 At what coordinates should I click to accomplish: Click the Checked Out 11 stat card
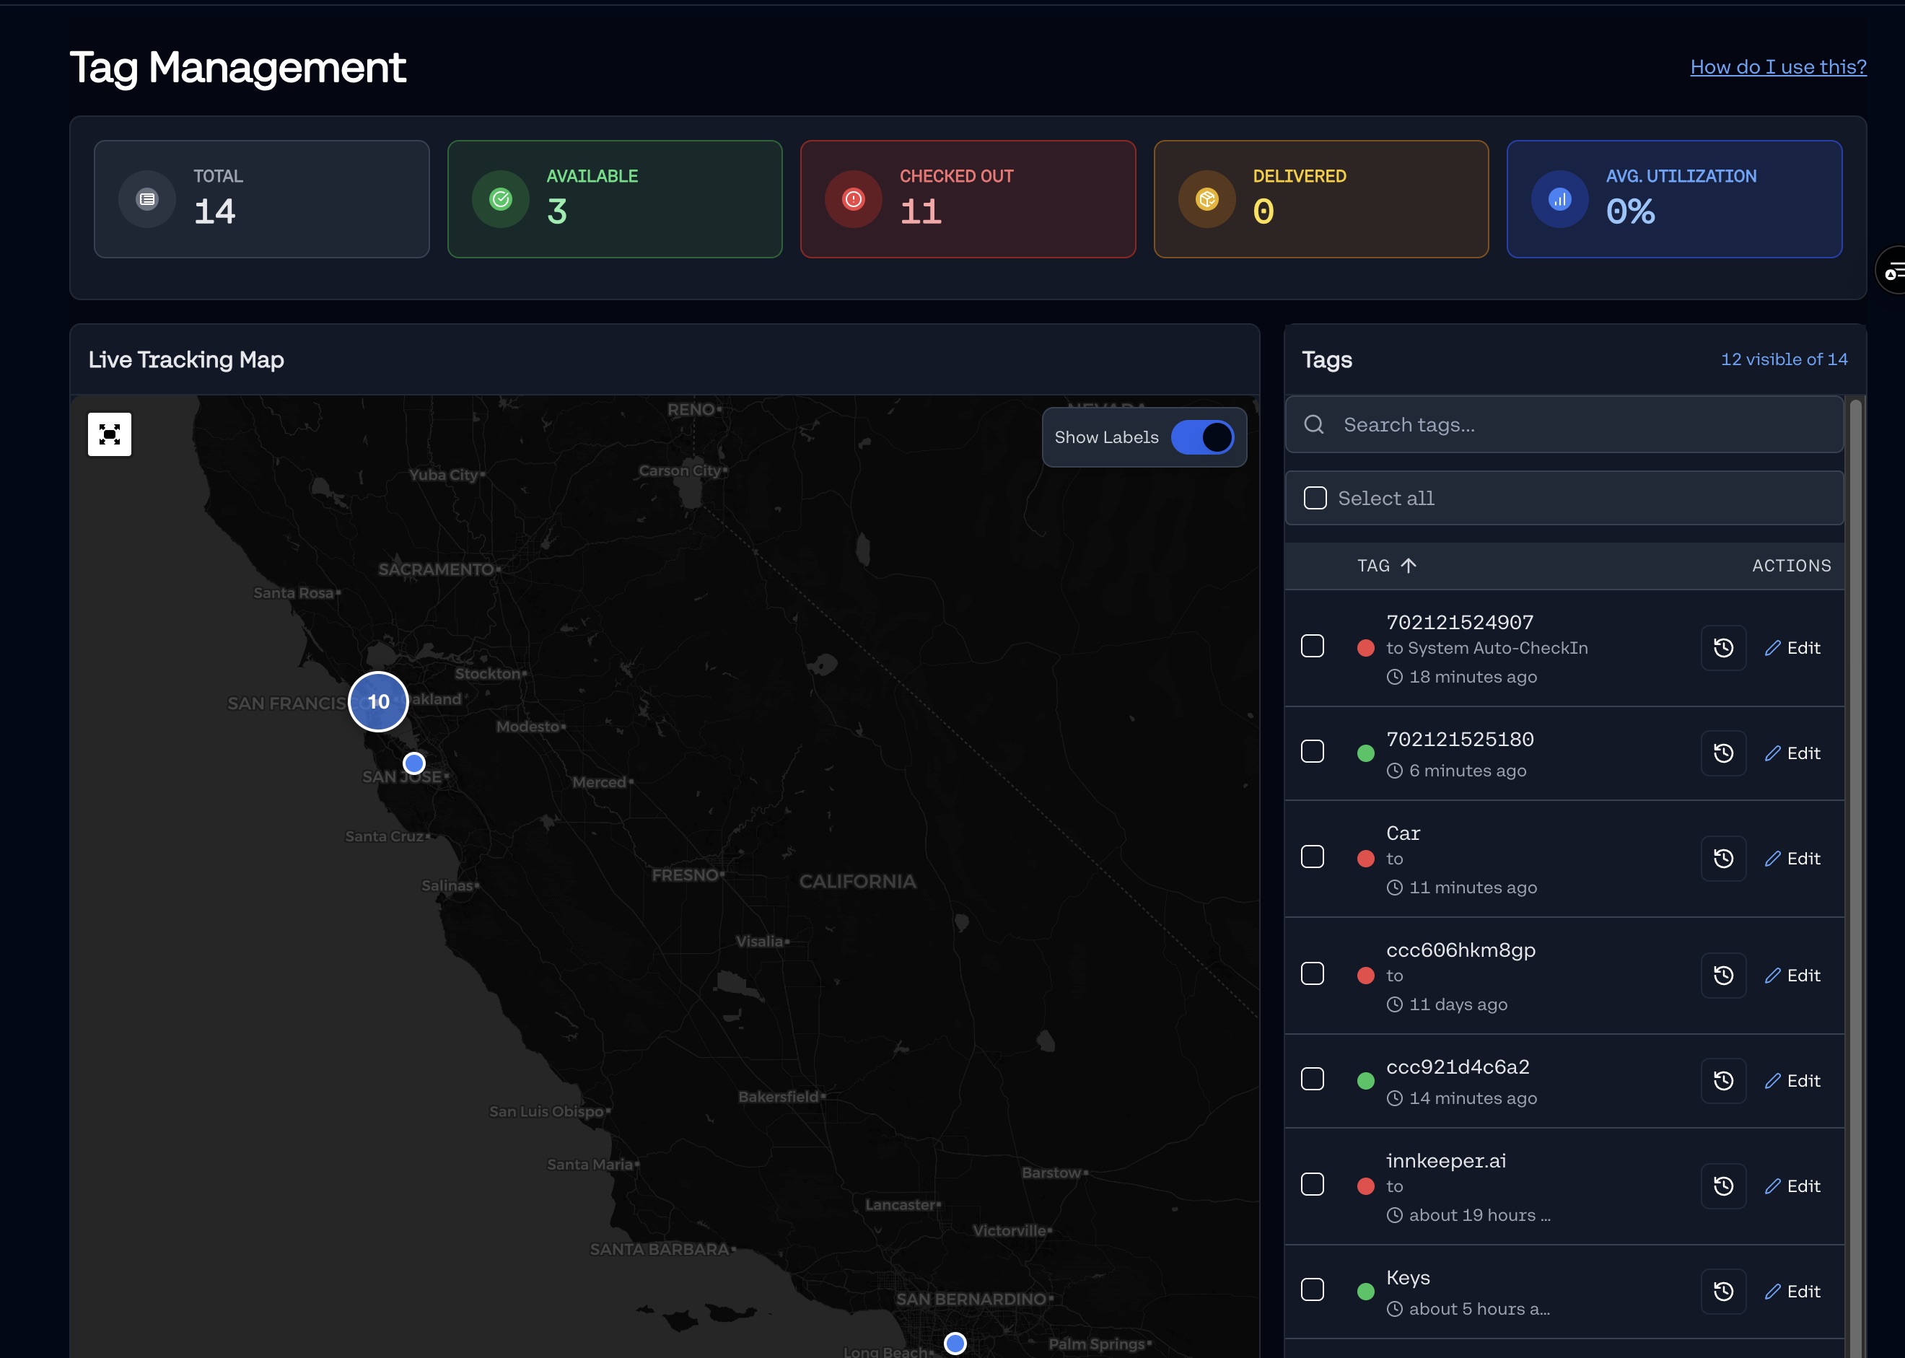pyautogui.click(x=968, y=199)
